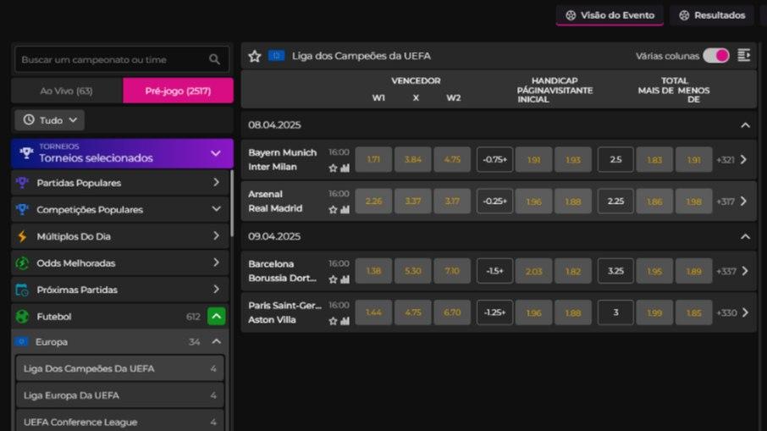Collapse the 09.04.2025 date group
Image resolution: width=767 pixels, height=431 pixels.
(x=745, y=237)
